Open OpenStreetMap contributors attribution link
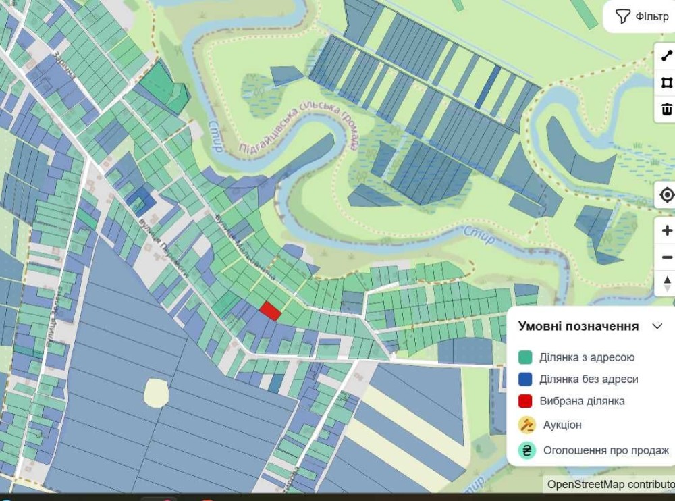The width and height of the screenshot is (675, 501). click(x=610, y=484)
